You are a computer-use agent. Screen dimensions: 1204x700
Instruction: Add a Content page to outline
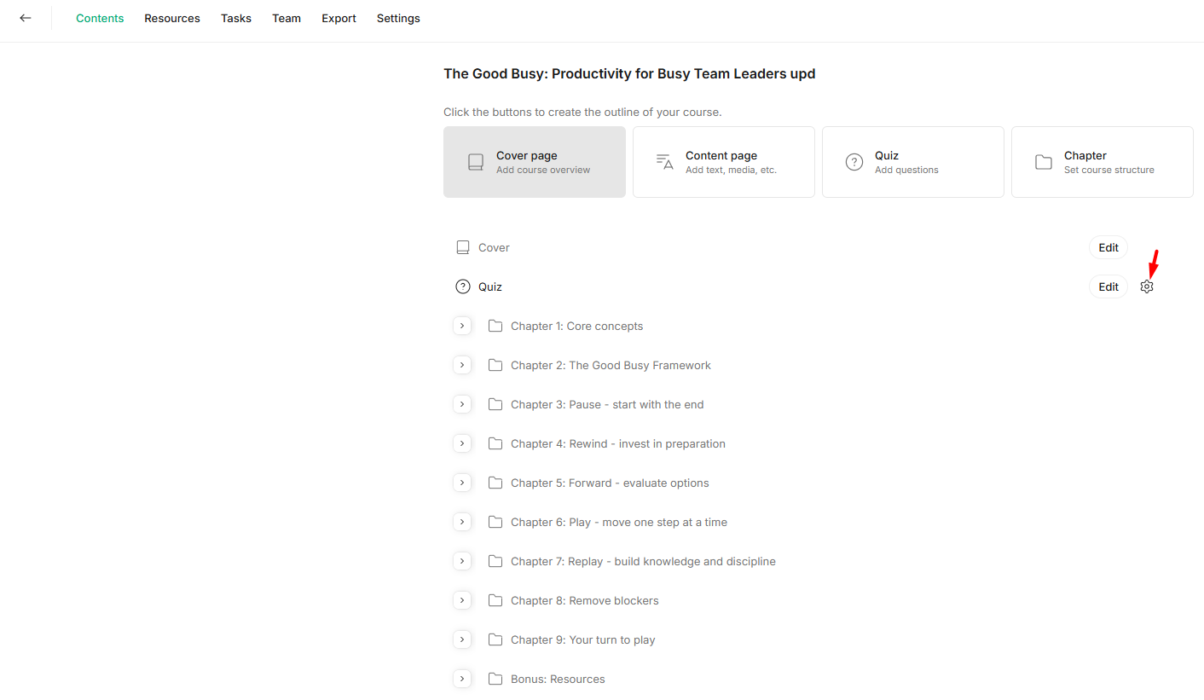[723, 162]
